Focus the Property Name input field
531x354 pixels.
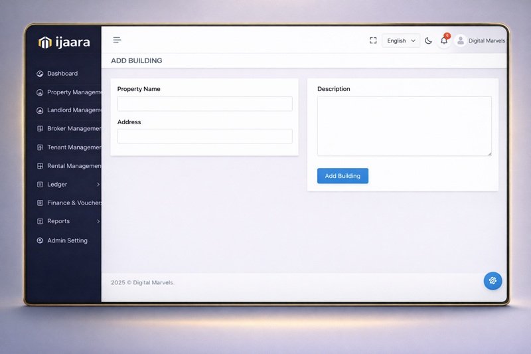tap(204, 104)
